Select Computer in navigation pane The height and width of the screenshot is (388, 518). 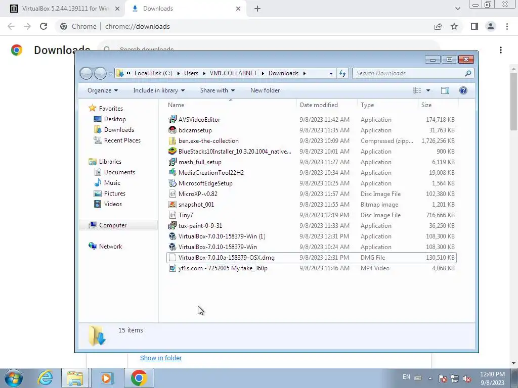(118, 225)
